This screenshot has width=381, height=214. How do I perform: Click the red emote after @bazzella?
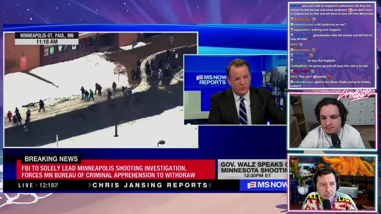tap(329, 77)
